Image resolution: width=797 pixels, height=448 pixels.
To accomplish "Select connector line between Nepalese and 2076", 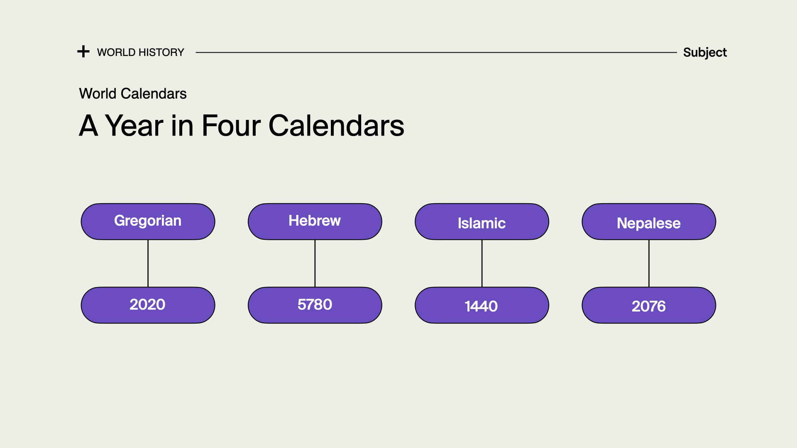I will click(649, 263).
